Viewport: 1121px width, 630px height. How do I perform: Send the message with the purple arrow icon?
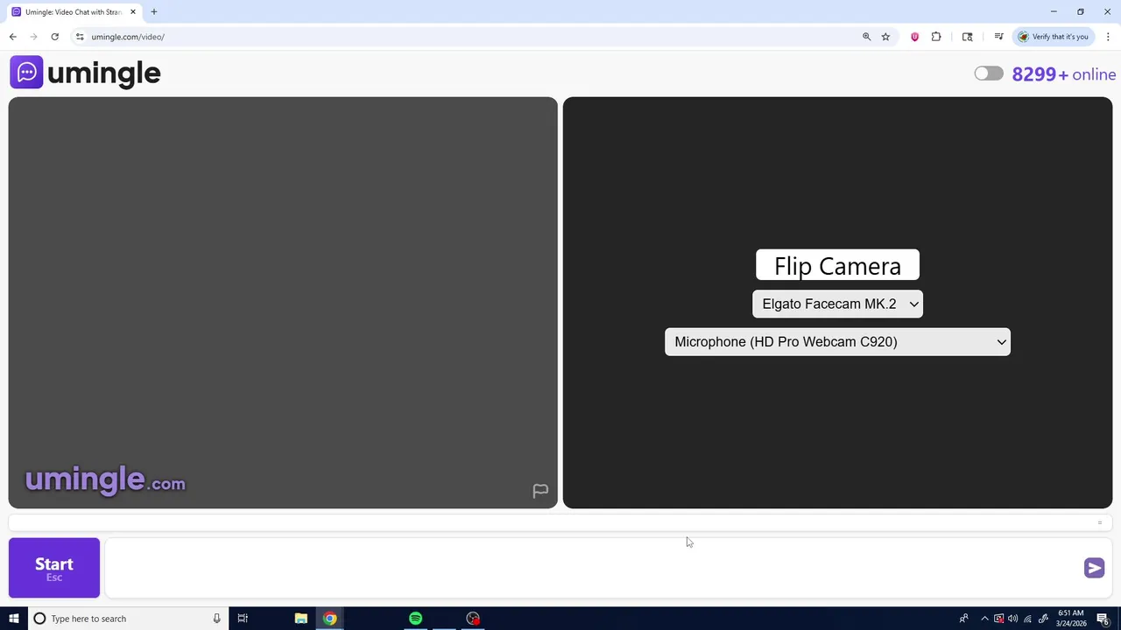[1094, 568]
